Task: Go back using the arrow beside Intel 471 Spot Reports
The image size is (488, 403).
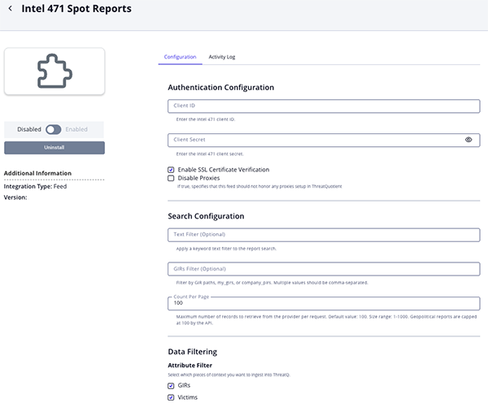Action: 11,9
